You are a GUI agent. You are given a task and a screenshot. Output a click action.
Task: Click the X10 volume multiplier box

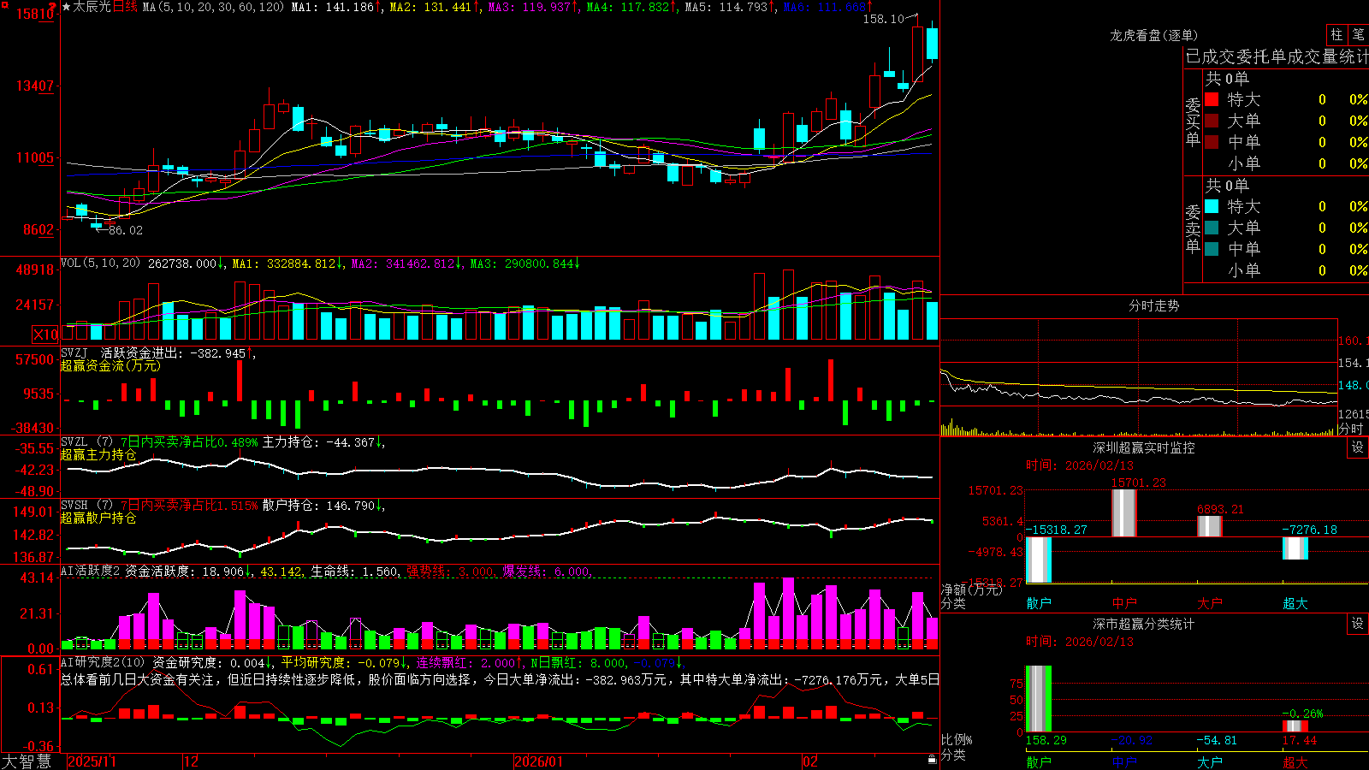point(45,335)
